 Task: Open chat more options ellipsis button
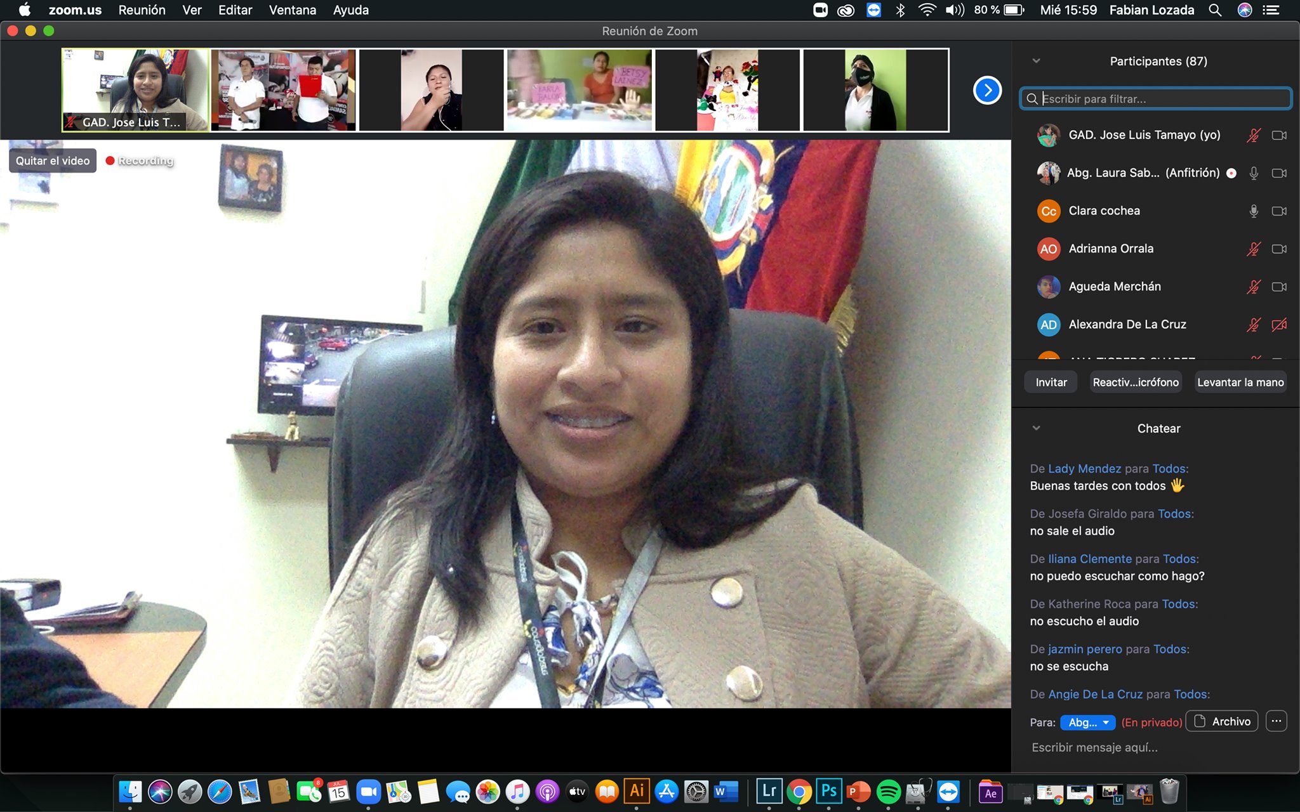click(1276, 721)
